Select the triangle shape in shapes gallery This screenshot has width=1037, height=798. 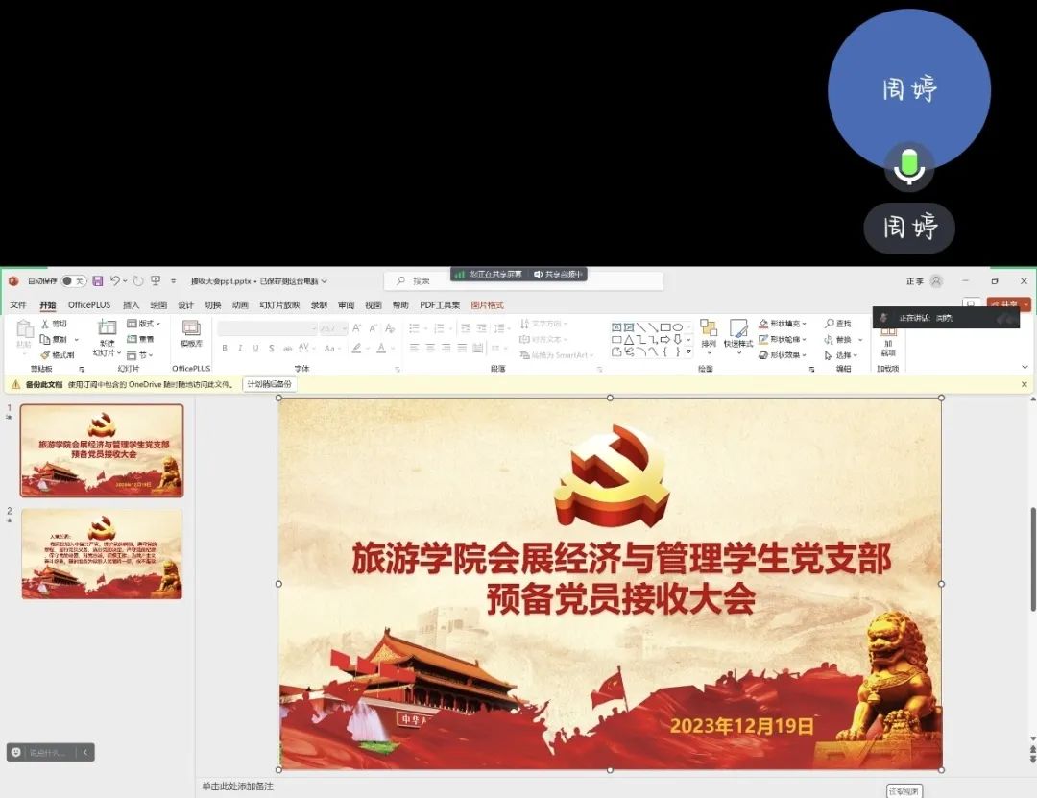tap(629, 339)
